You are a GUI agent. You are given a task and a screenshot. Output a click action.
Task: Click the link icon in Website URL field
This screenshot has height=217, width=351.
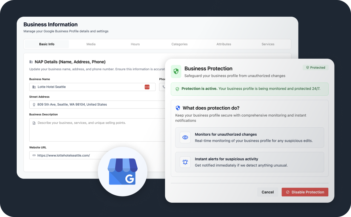point(34,155)
